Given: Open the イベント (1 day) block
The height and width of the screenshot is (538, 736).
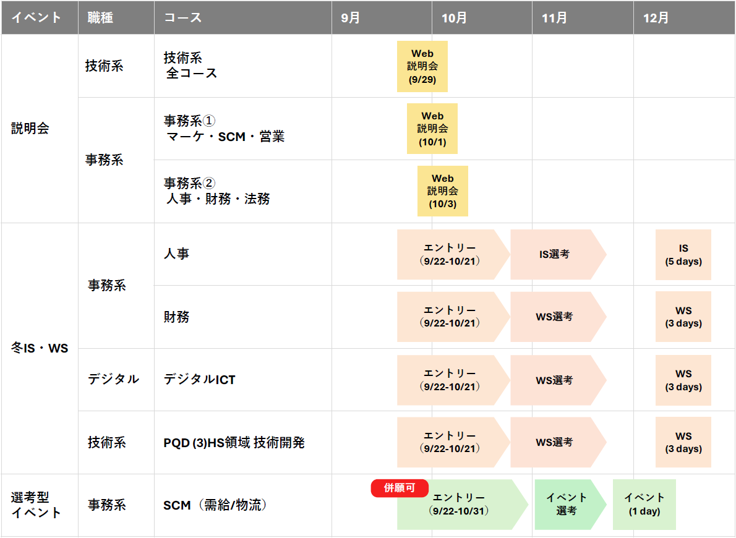Looking at the screenshot, I should tap(644, 505).
